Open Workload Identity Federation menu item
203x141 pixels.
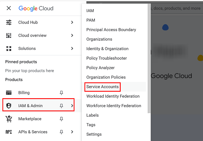(x=113, y=96)
